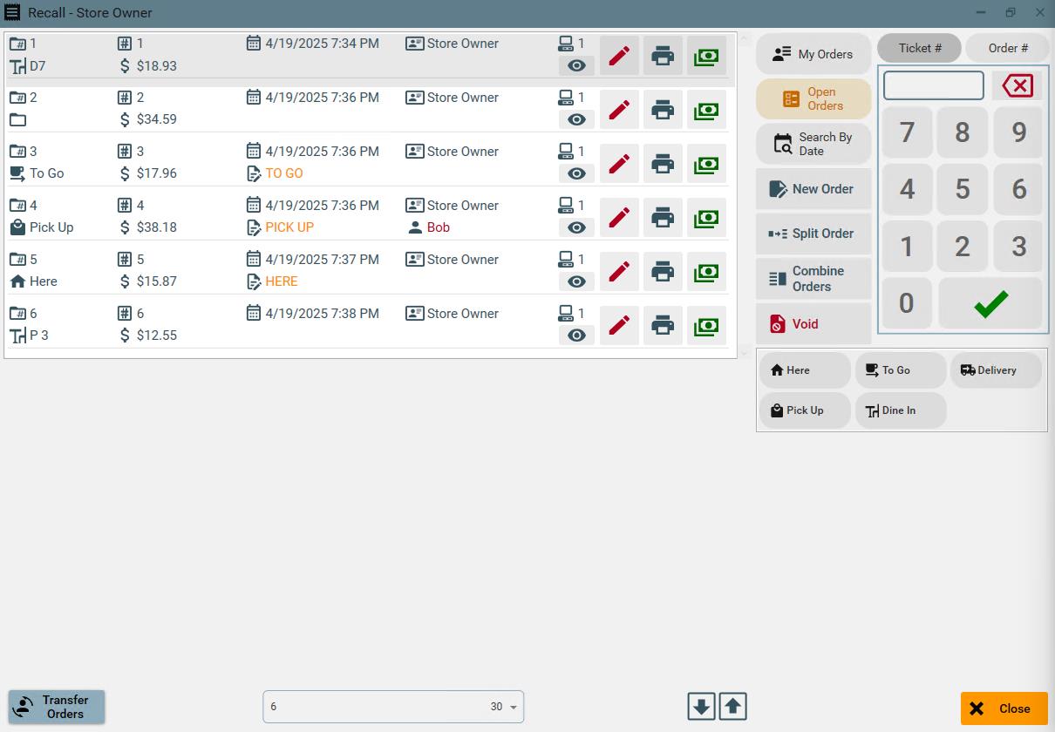Filter orders by To Go
This screenshot has height=732, width=1055.
point(900,370)
